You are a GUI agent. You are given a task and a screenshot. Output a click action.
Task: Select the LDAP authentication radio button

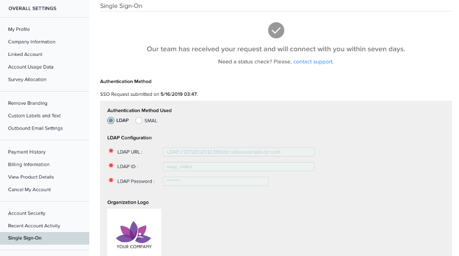[x=111, y=121]
